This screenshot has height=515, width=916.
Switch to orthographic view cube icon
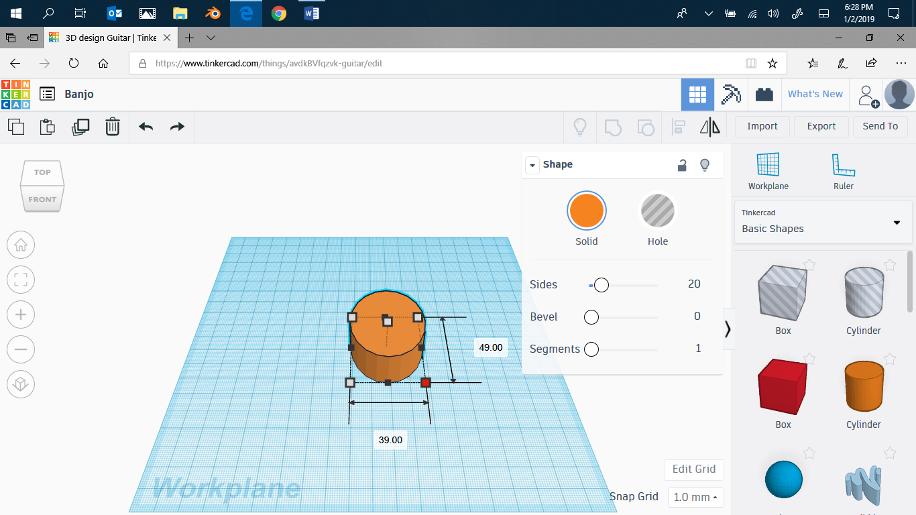[x=21, y=384]
